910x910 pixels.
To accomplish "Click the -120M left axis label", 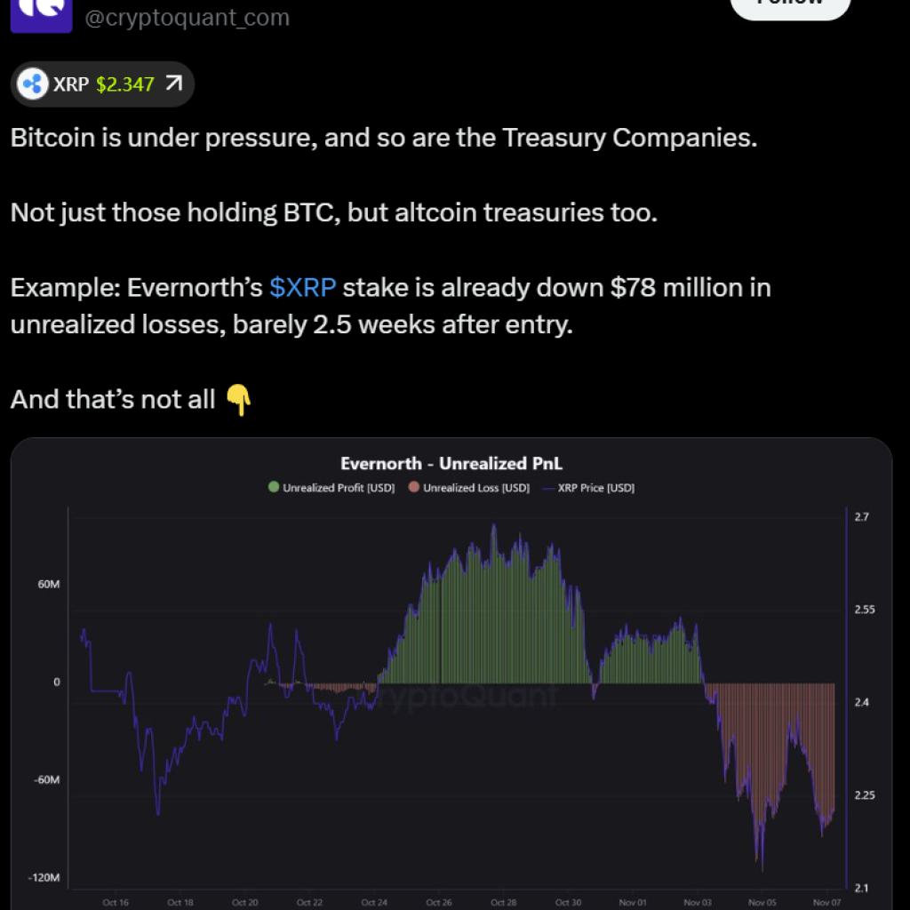I will point(44,878).
